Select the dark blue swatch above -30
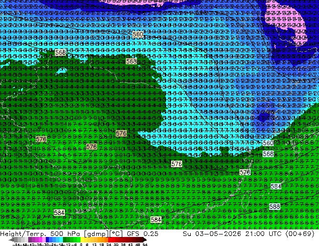This screenshot has width=319, height=246. 47,240
